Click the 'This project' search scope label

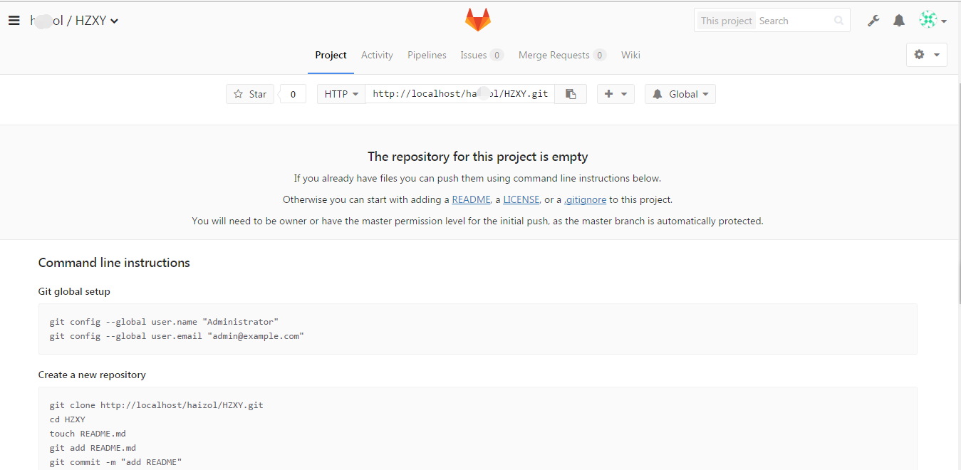[726, 21]
